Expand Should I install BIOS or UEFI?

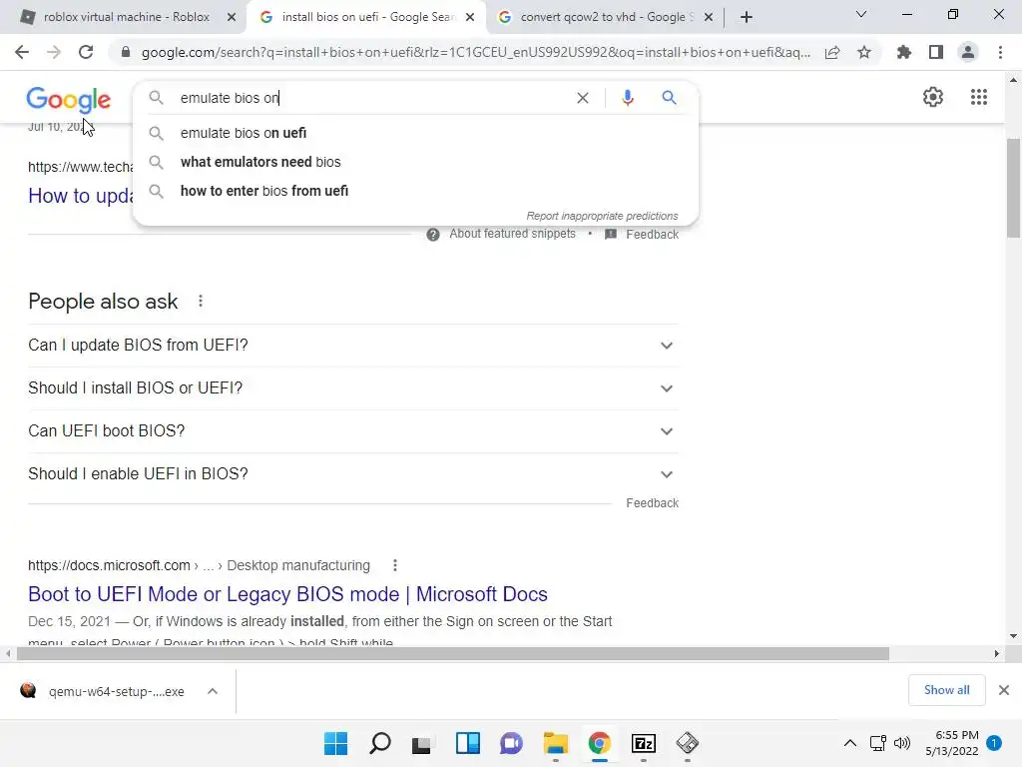pyautogui.click(x=353, y=388)
